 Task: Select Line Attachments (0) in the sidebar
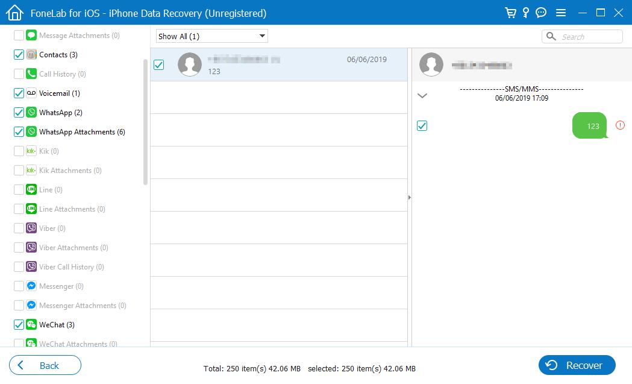[x=72, y=209]
